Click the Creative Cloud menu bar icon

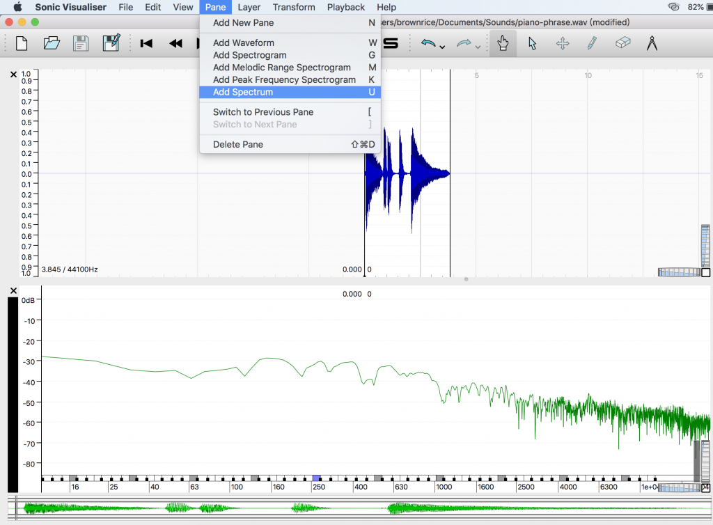pyautogui.click(x=673, y=7)
